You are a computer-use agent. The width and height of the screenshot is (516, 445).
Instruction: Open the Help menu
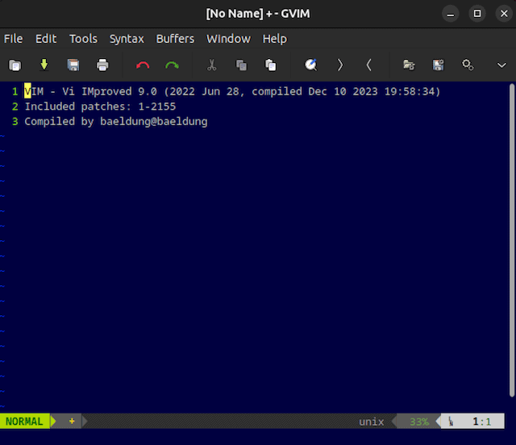274,39
